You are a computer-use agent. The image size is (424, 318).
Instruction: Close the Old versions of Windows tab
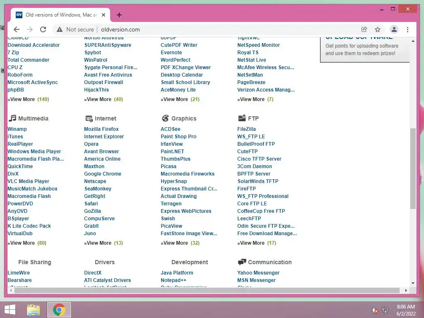pos(103,15)
